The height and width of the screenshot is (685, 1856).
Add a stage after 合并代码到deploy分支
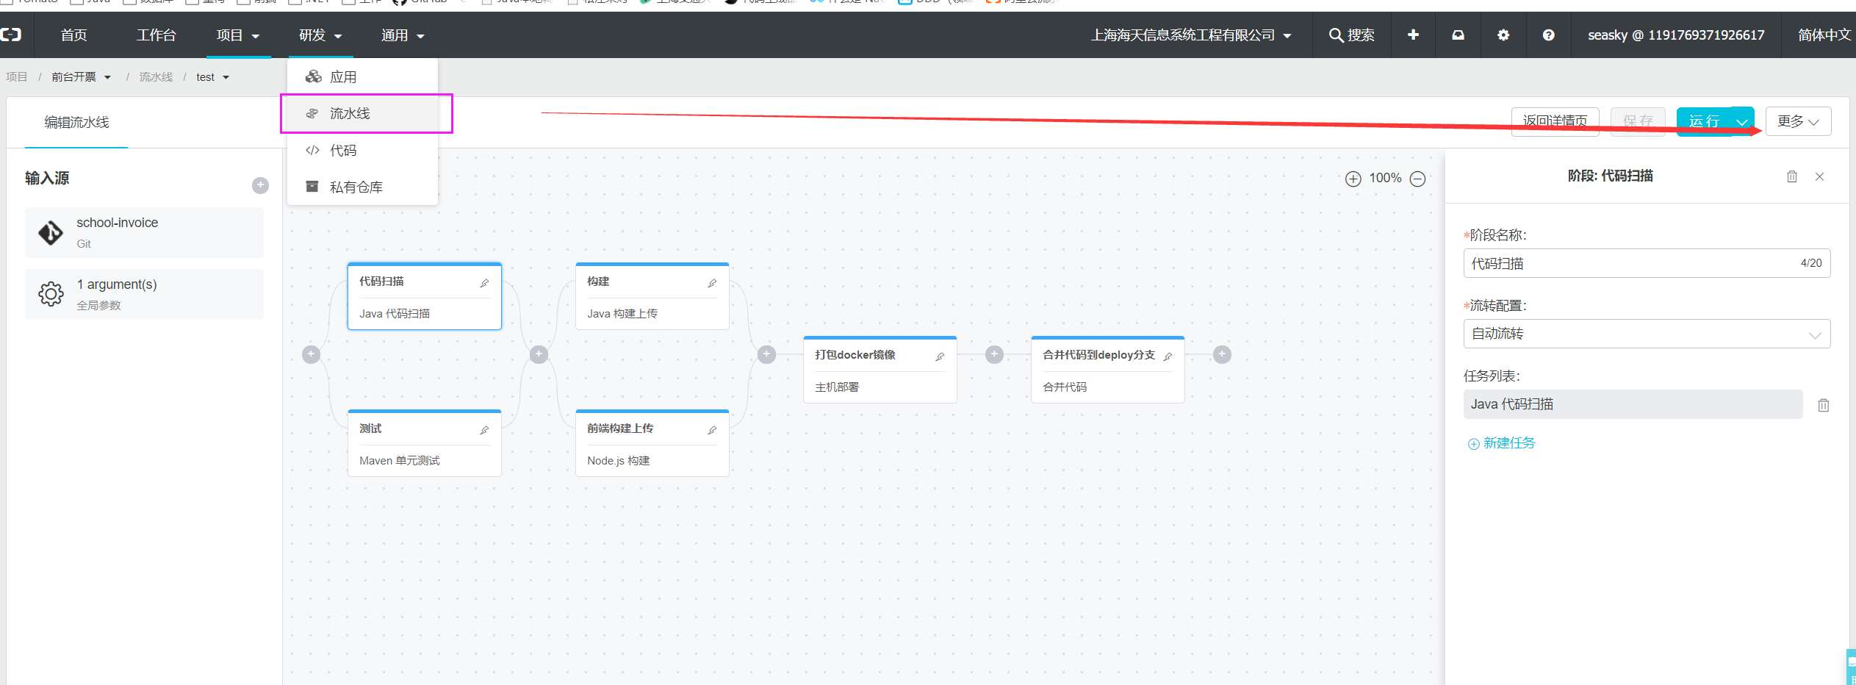(x=1222, y=354)
